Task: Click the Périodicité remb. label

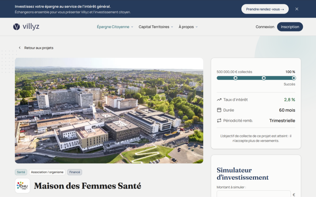Action: [238, 121]
